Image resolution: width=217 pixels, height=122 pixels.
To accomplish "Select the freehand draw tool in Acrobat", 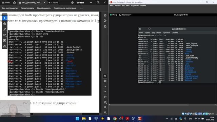I will pos(4,35).
